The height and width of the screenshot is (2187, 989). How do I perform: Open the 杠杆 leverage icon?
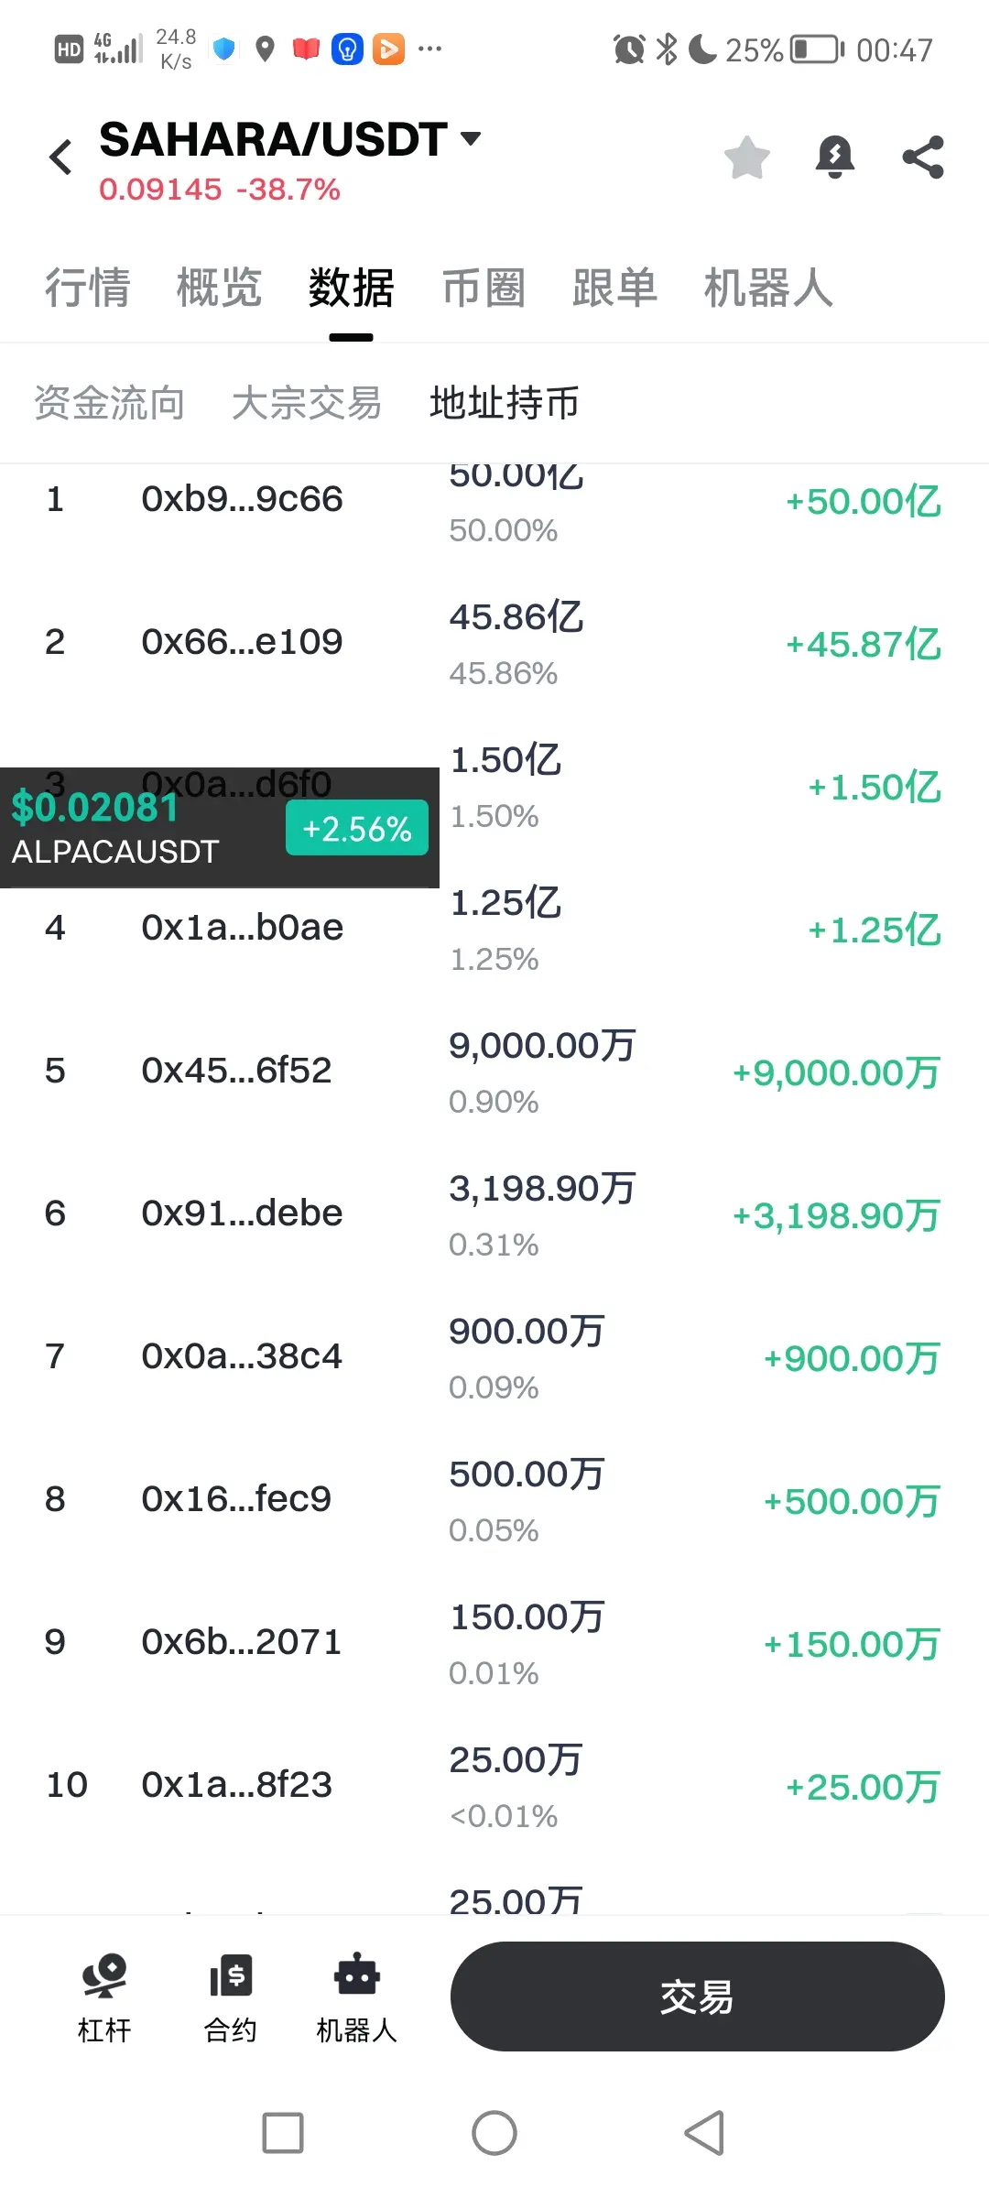pyautogui.click(x=104, y=1998)
